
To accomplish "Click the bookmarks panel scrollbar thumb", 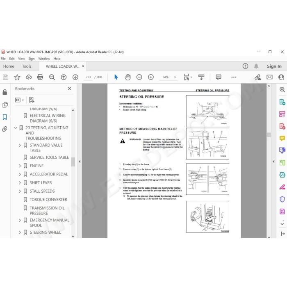I will coord(73,162).
